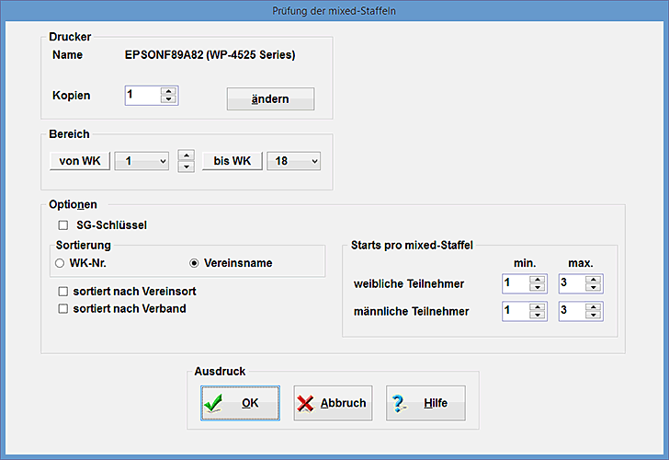Select WK-Nr. sorting radio button
The image size is (669, 460).
[x=60, y=263]
